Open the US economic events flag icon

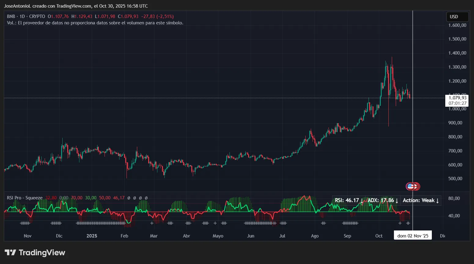(x=413, y=186)
